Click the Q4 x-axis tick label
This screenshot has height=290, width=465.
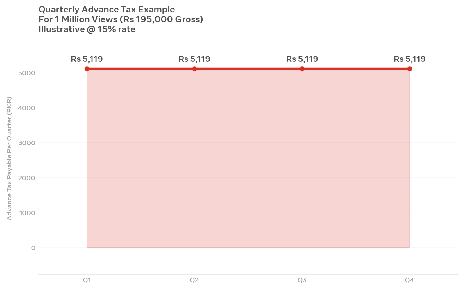409,280
